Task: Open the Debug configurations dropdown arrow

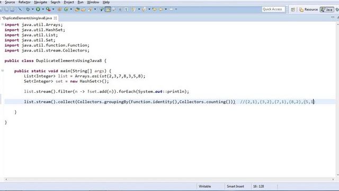Action: point(33,10)
